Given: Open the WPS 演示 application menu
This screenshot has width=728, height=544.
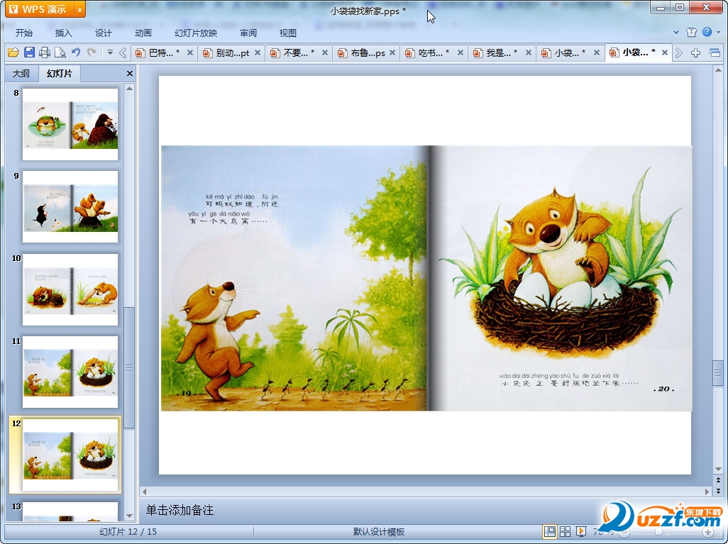Looking at the screenshot, I should click(x=40, y=9).
